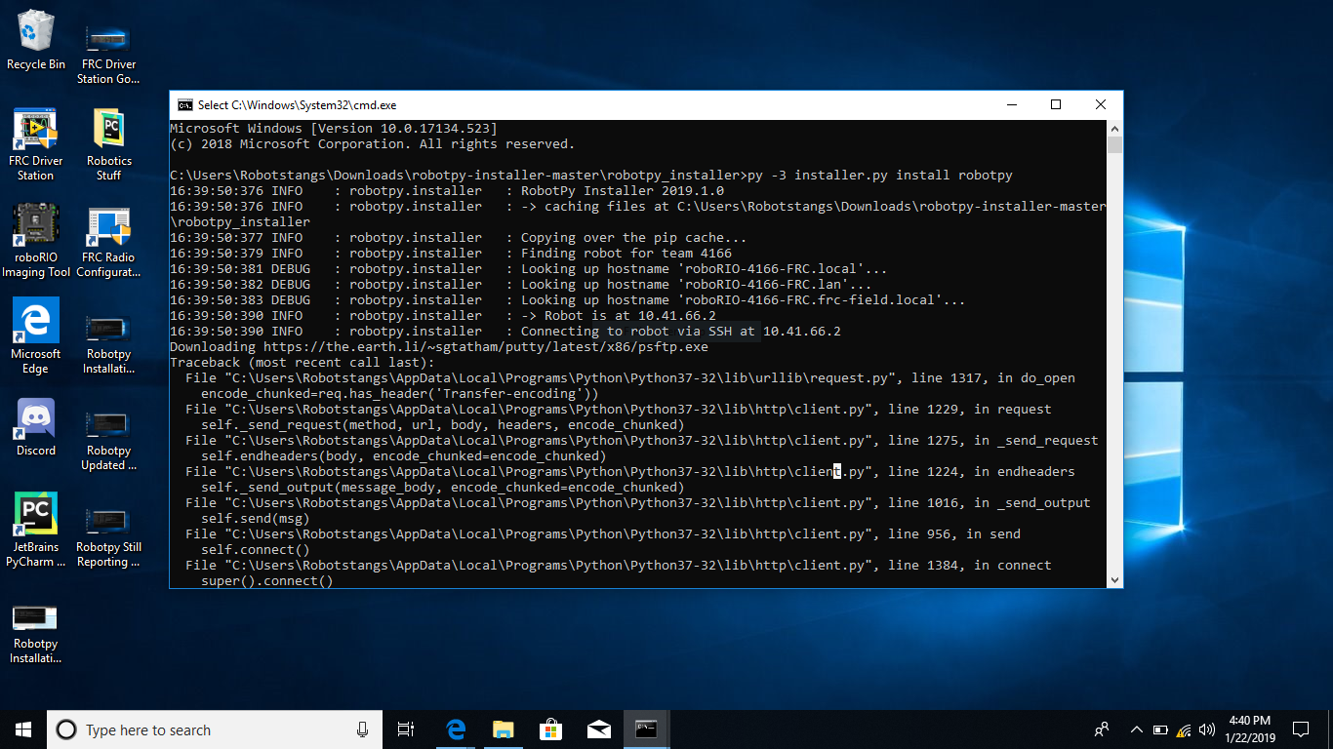Image resolution: width=1333 pixels, height=749 pixels.
Task: Click the microphone icon in the search box
Action: click(362, 729)
